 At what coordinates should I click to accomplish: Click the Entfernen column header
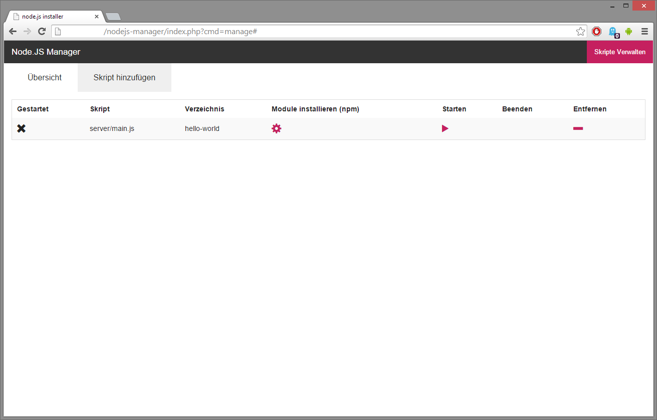point(590,109)
